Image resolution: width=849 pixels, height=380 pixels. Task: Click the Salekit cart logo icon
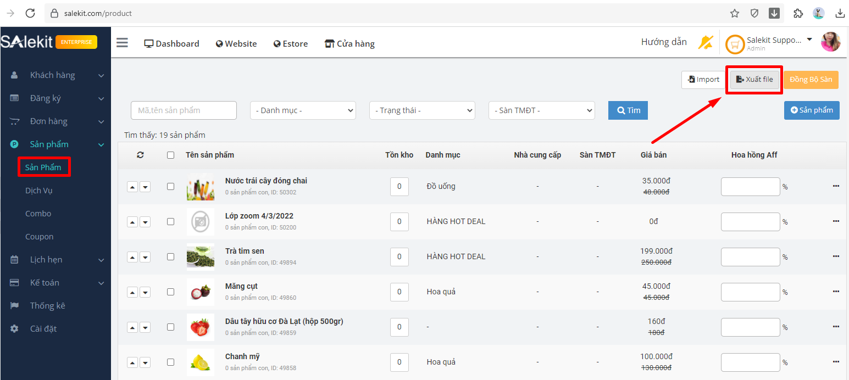point(735,44)
